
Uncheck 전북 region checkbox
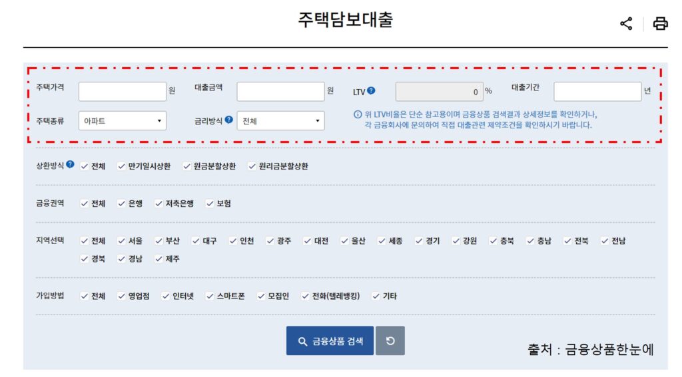tap(567, 241)
